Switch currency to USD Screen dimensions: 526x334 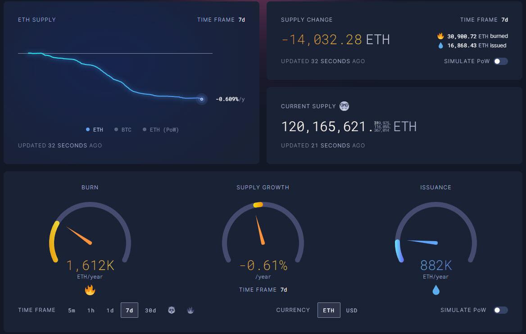(x=351, y=310)
